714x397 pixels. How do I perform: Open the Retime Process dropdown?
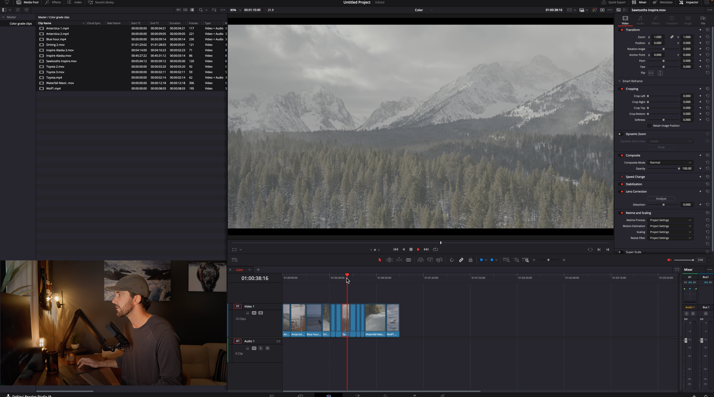pos(670,220)
